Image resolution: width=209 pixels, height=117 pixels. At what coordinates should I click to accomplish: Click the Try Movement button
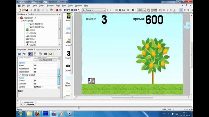tap(45, 60)
